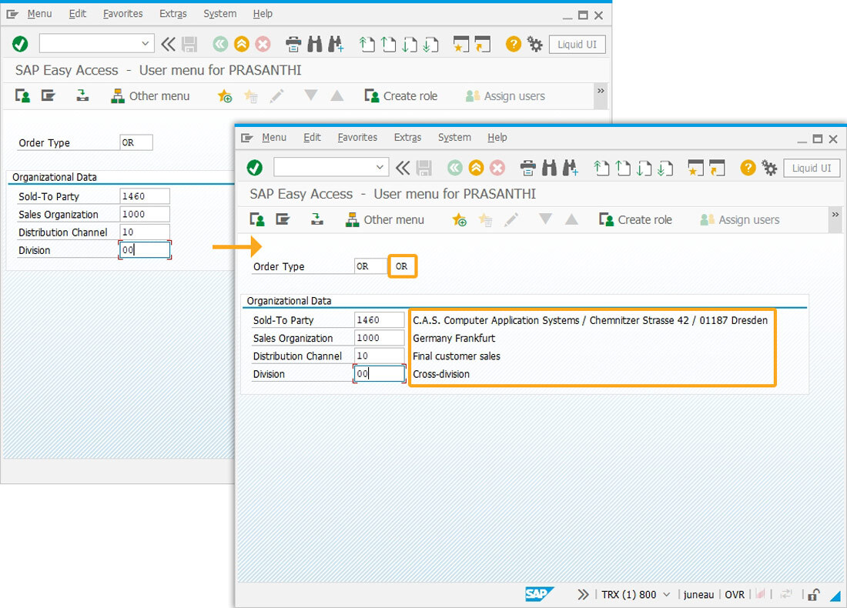Open the Favorites menu in front window
Viewport: 847px width, 608px height.
[357, 137]
